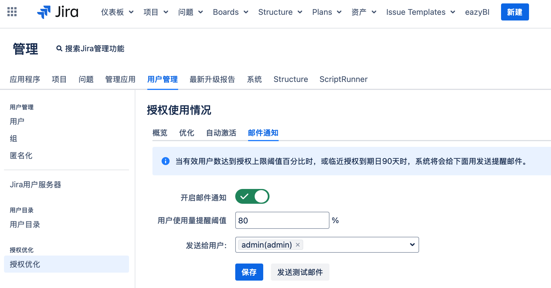Open the app switcher grid icon
The image size is (551, 288).
click(x=12, y=12)
